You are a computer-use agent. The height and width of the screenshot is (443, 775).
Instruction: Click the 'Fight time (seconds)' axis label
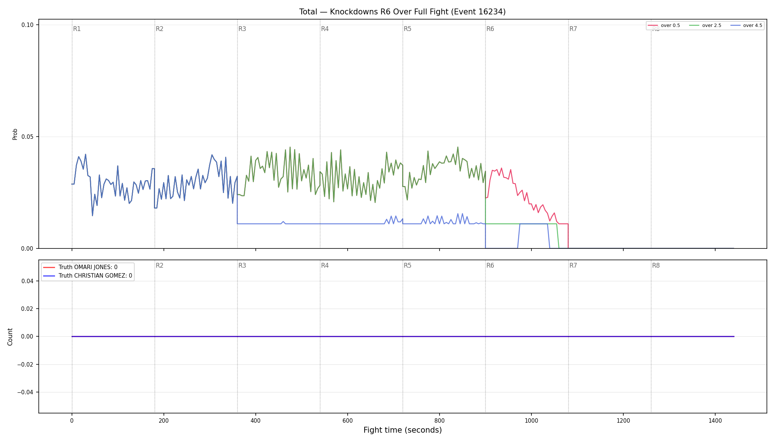coord(402,430)
